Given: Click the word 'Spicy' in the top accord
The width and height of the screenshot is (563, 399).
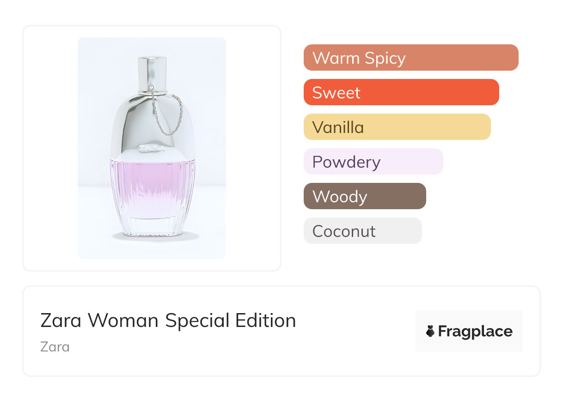Looking at the screenshot, I should (385, 58).
